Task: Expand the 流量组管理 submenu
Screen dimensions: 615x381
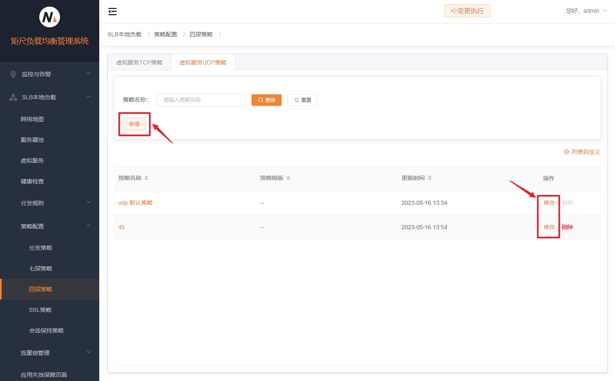Action: coord(50,353)
